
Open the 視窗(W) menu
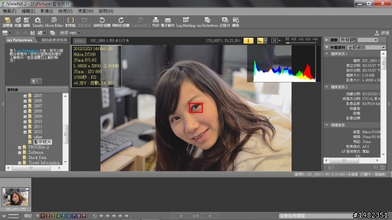point(86,11)
